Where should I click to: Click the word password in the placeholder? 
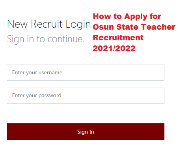50,96
